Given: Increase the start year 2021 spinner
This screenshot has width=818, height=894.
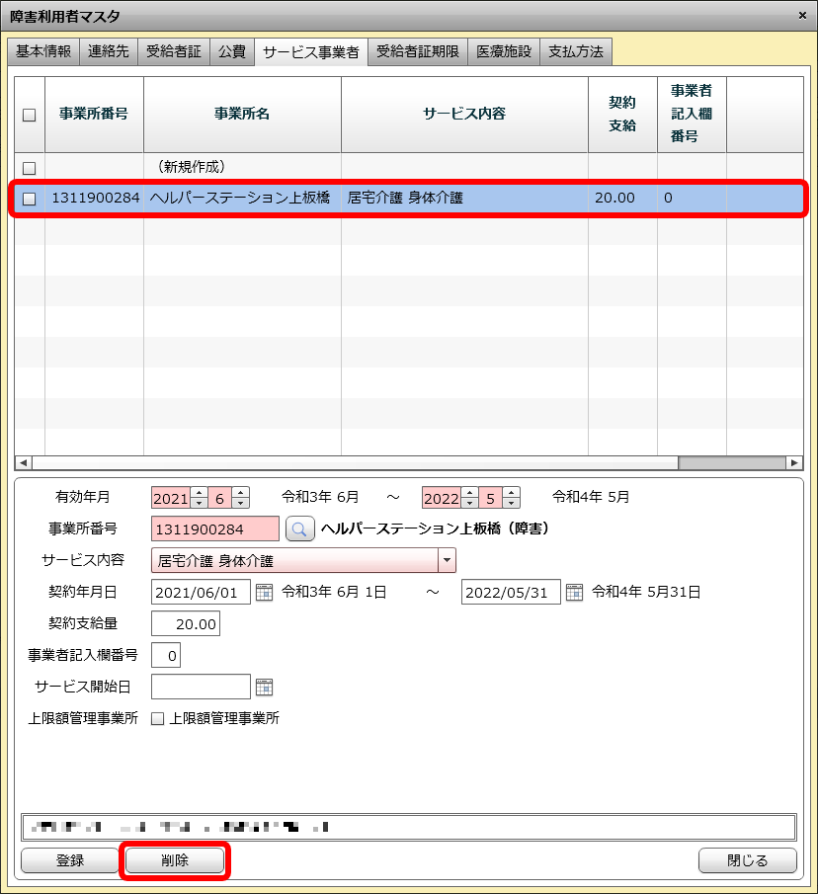Looking at the screenshot, I should [199, 492].
